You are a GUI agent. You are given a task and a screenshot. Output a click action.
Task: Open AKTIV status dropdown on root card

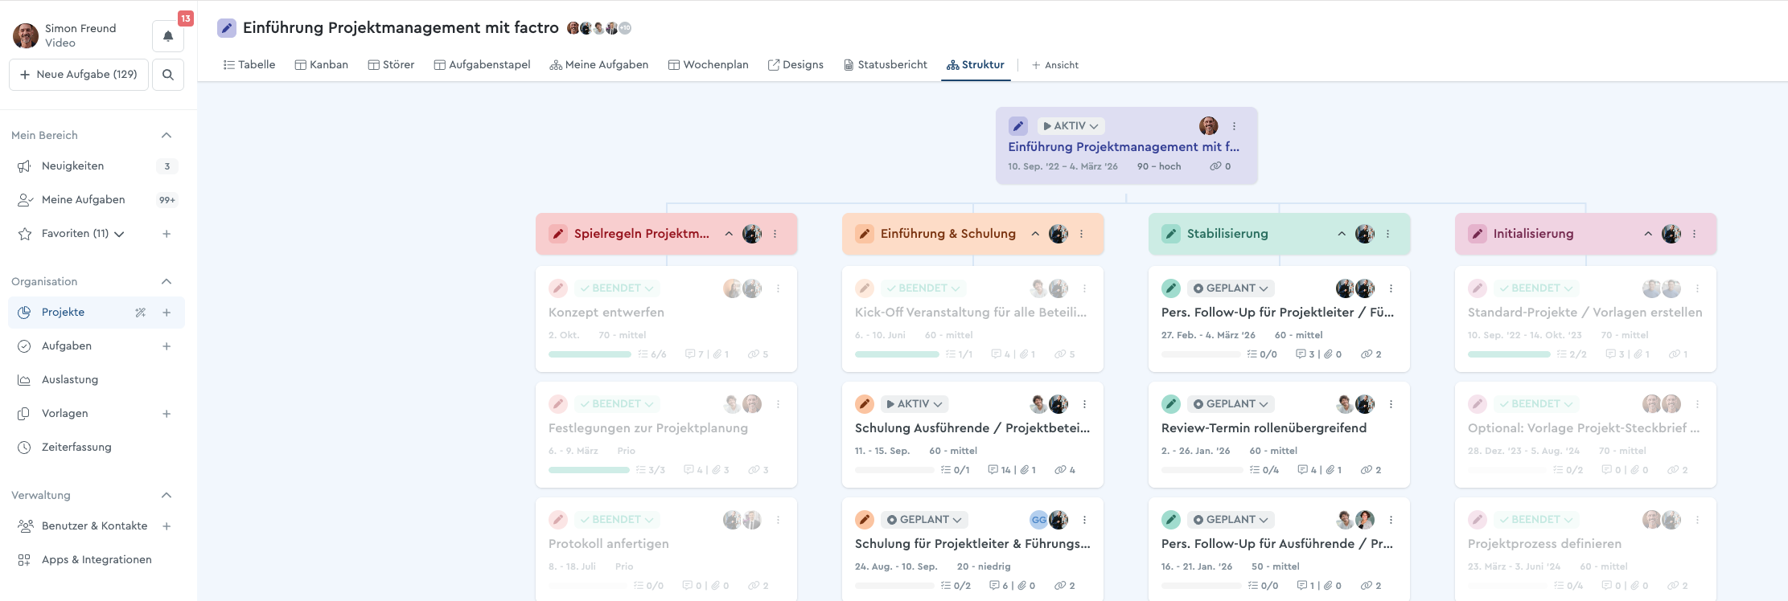pos(1071,126)
